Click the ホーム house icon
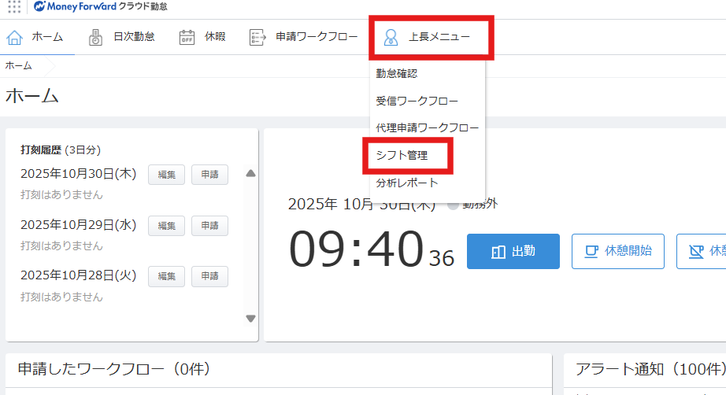This screenshot has width=726, height=395. point(15,37)
